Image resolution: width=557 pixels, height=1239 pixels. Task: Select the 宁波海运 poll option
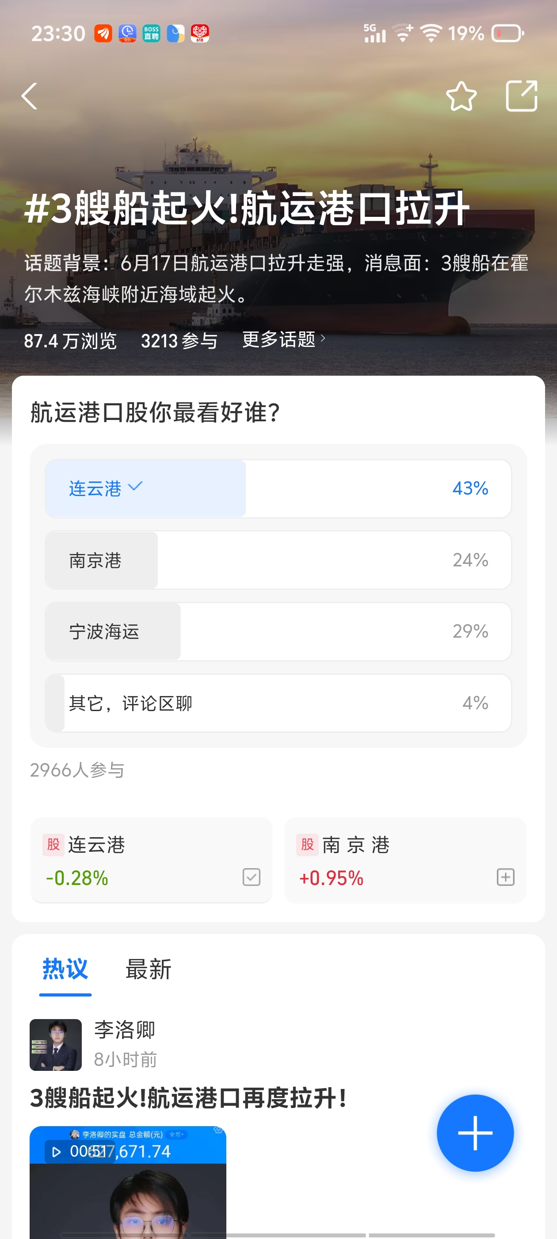coord(278,631)
